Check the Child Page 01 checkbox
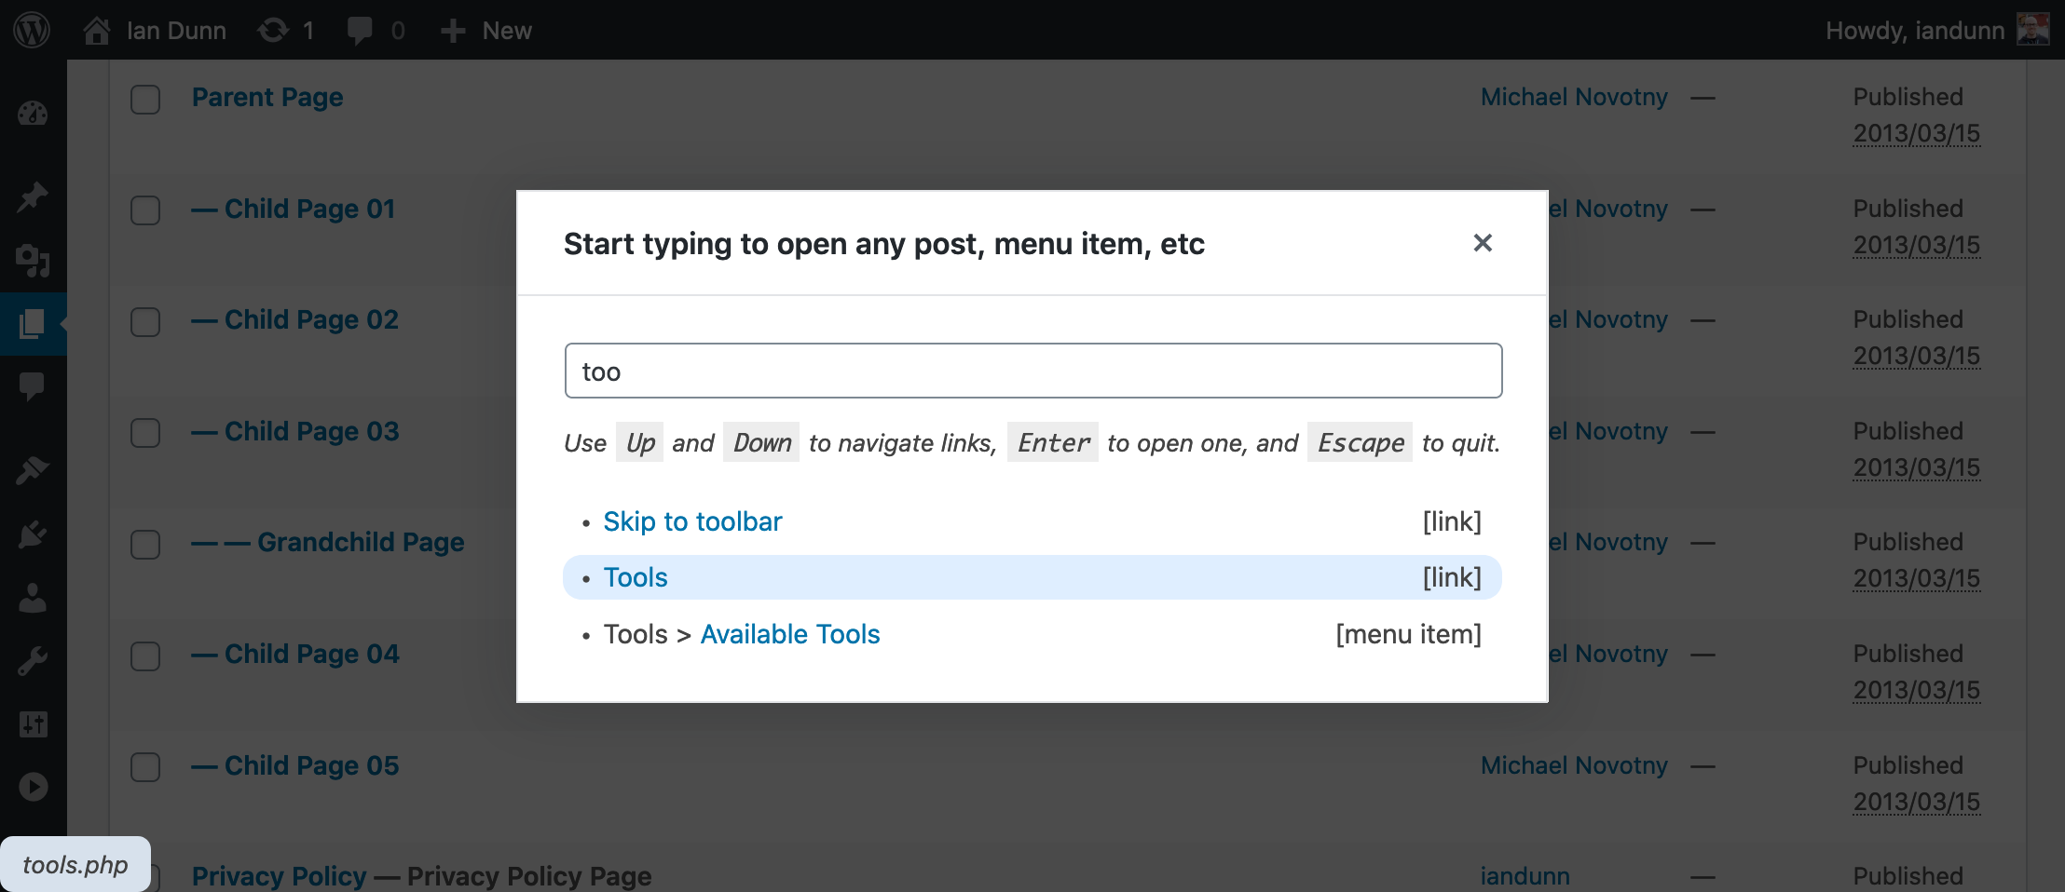The height and width of the screenshot is (892, 2065). tap(145, 210)
